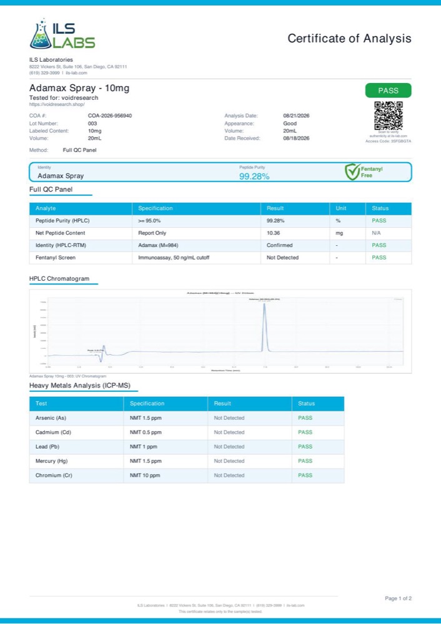This screenshot has width=441, height=624.
Task: Click the Mercury (Hg) row label
Action: tap(51, 461)
